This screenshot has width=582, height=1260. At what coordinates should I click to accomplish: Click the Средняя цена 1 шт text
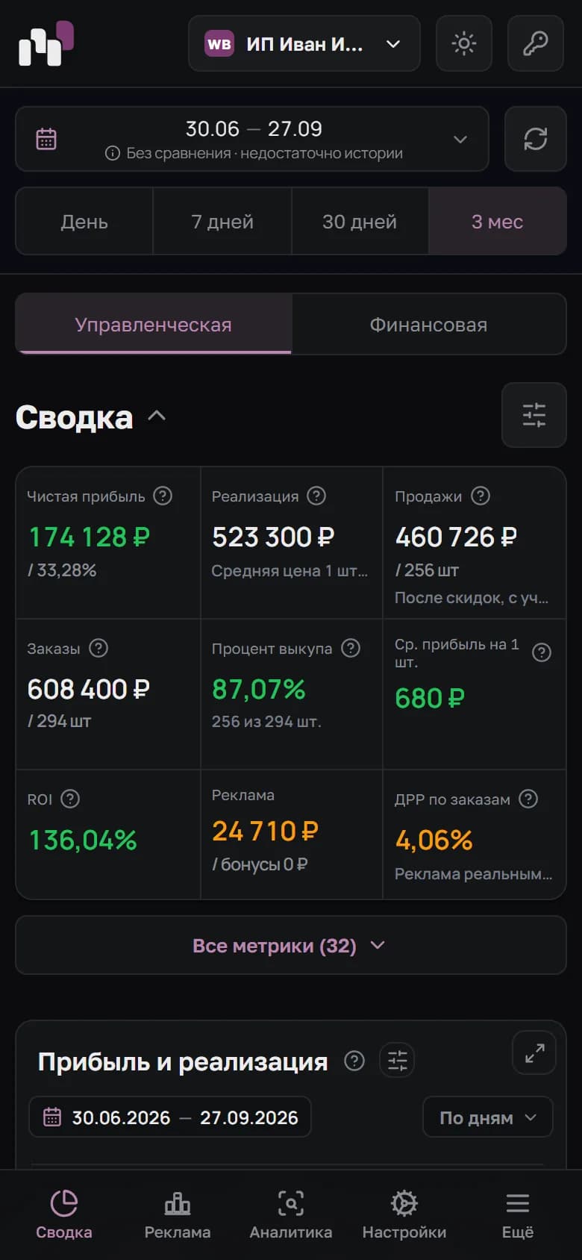(290, 571)
